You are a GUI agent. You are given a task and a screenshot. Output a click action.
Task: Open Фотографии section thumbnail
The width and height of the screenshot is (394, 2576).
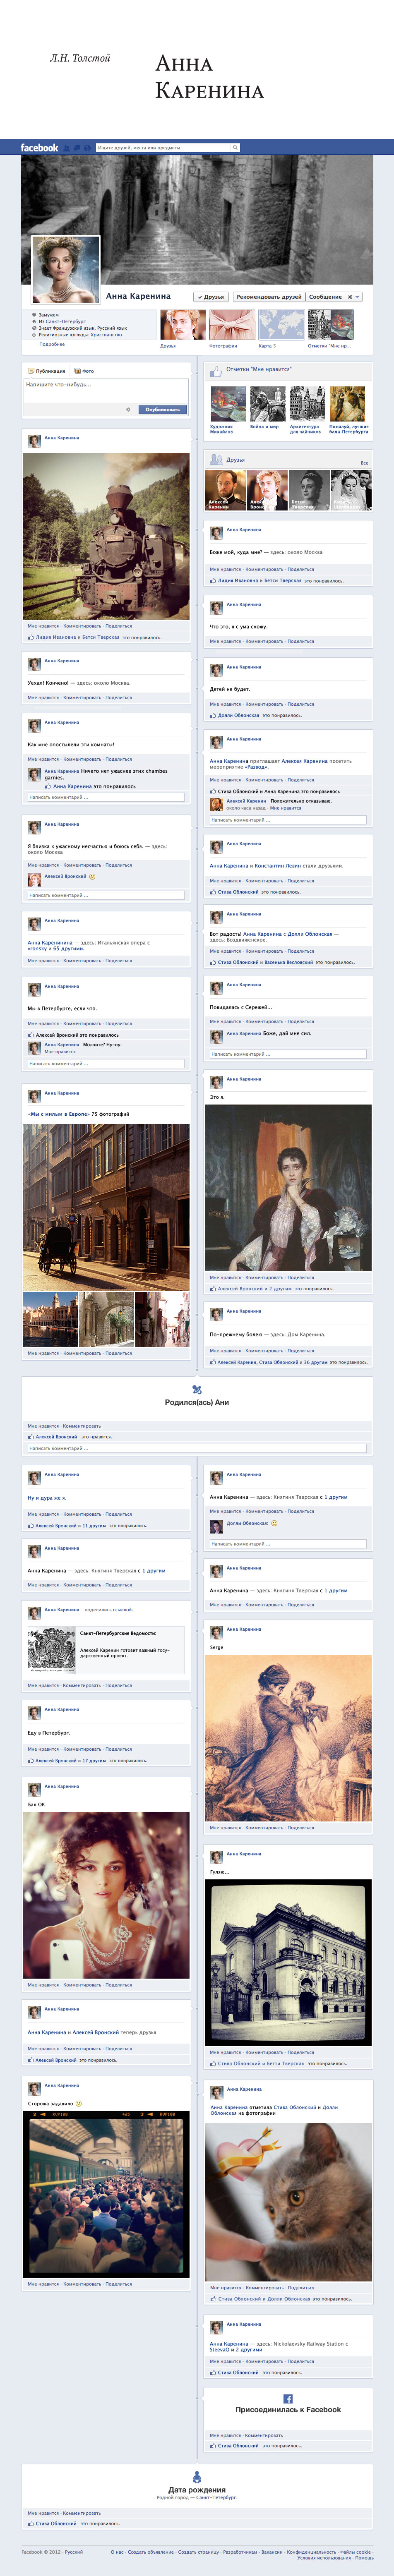(232, 325)
